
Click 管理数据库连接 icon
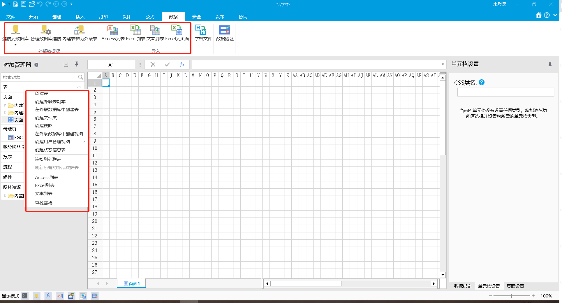click(x=46, y=29)
